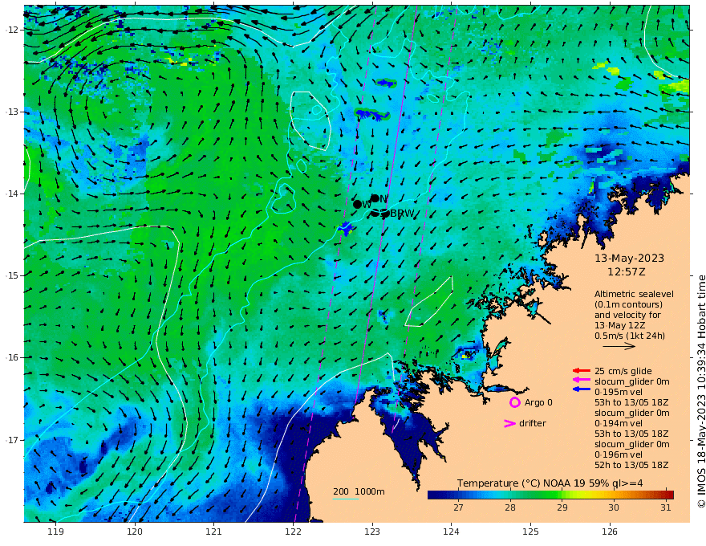Click the cyan 200 1000m isobath line sample
Image resolution: width=706 pixels, height=546 pixels.
[x=346, y=499]
